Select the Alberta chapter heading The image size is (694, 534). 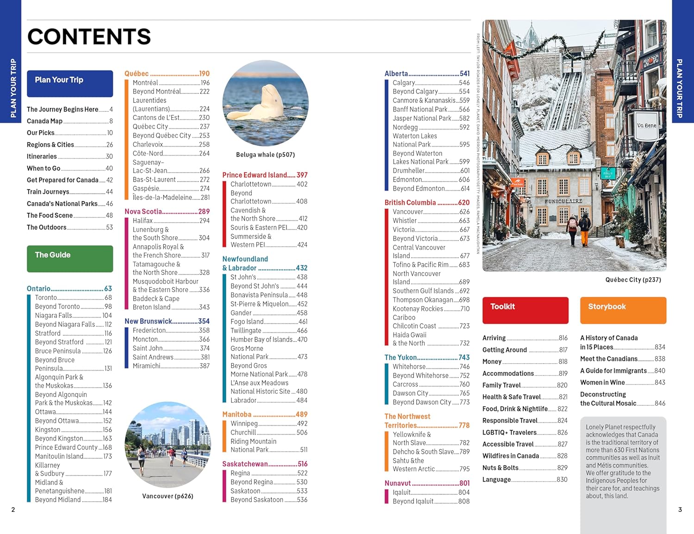point(427,74)
